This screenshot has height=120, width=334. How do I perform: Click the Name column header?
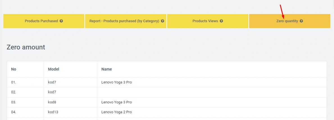(x=106, y=69)
